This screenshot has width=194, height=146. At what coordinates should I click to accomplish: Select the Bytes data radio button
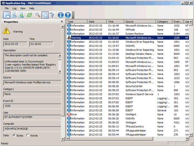14,135
